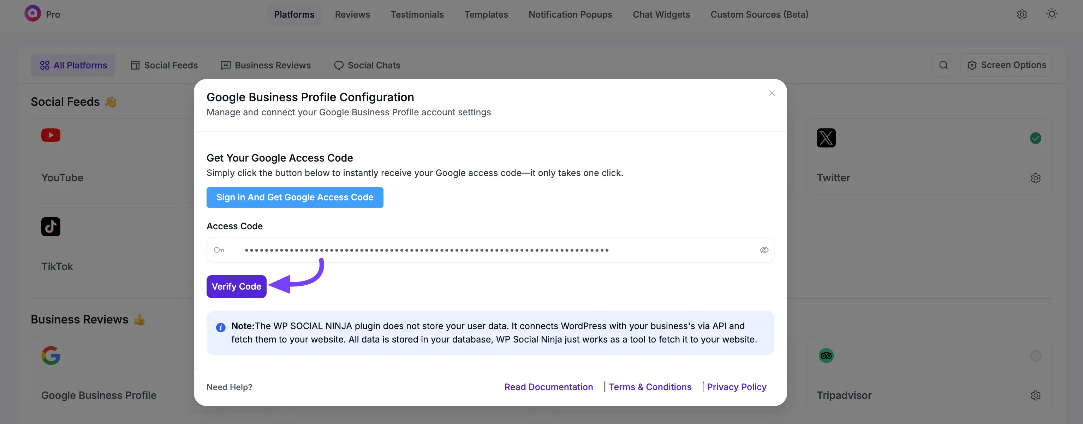Open the Notification Popups section
Viewport: 1083px width, 424px height.
(570, 14)
